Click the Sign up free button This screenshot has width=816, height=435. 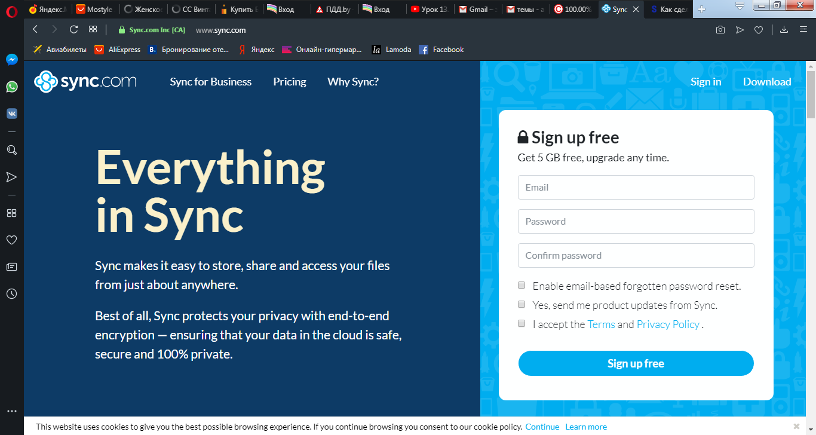[636, 363]
